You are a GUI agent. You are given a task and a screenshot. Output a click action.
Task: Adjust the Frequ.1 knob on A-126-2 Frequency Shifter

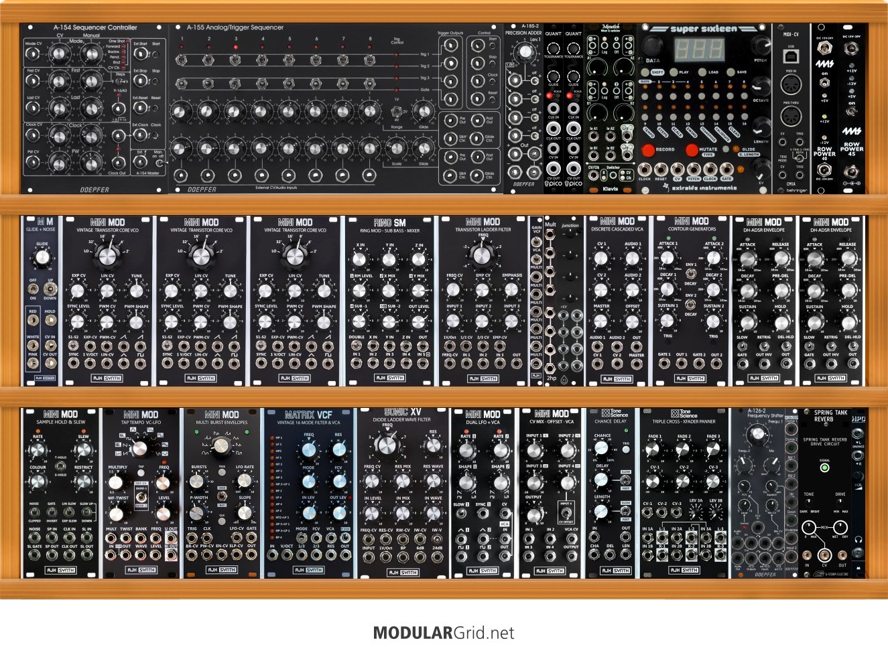[758, 435]
